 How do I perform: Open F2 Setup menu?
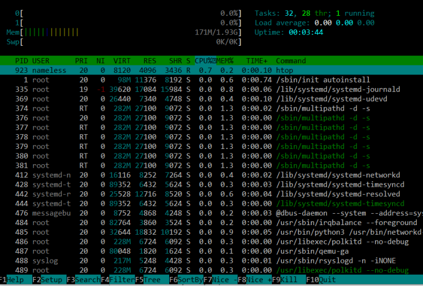[49, 279]
